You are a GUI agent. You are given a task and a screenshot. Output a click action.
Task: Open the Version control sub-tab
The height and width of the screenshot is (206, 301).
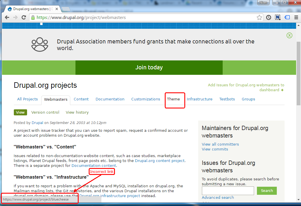(x=45, y=112)
